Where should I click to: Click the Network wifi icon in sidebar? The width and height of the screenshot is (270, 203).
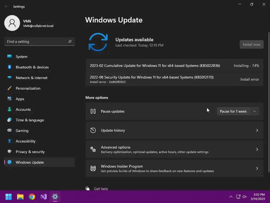(x=9, y=77)
